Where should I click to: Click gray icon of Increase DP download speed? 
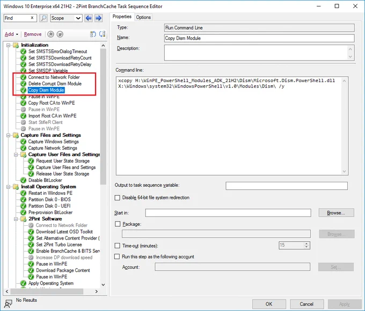pyautogui.click(x=31, y=257)
